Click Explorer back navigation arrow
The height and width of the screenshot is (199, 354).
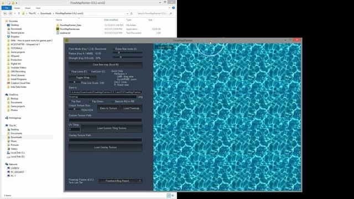[x=5, y=13]
